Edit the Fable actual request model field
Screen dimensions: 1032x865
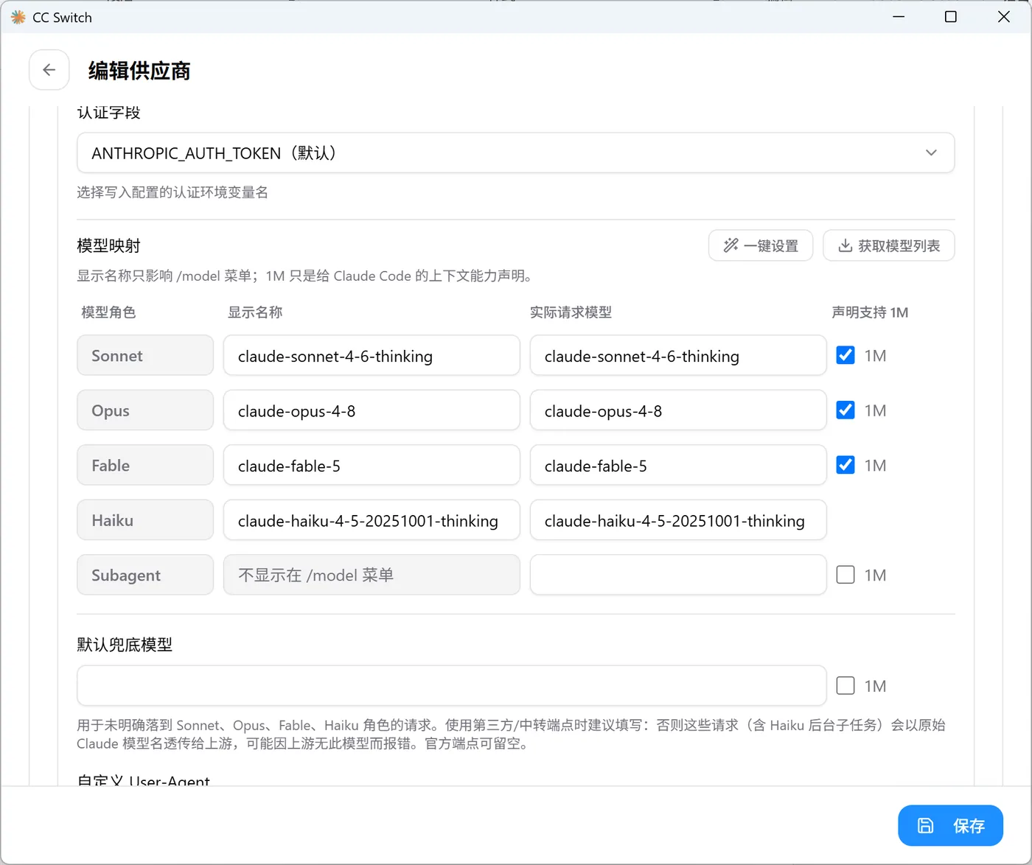678,466
